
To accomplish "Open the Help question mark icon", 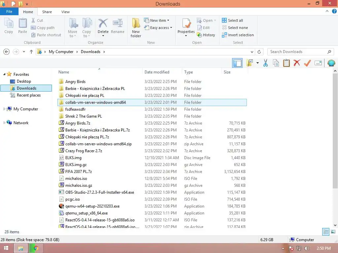I will 334,12.
